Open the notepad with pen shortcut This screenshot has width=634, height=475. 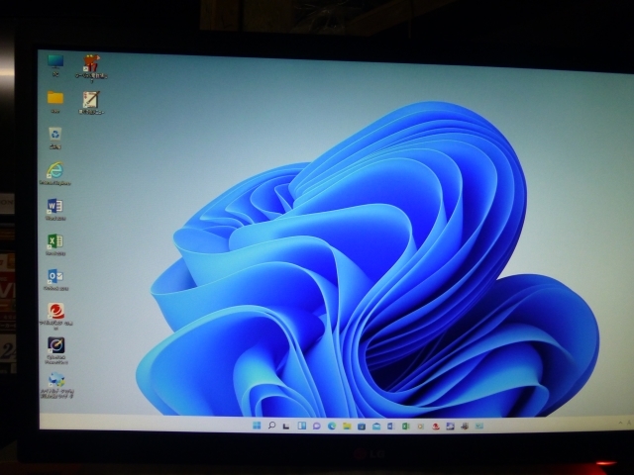91,100
